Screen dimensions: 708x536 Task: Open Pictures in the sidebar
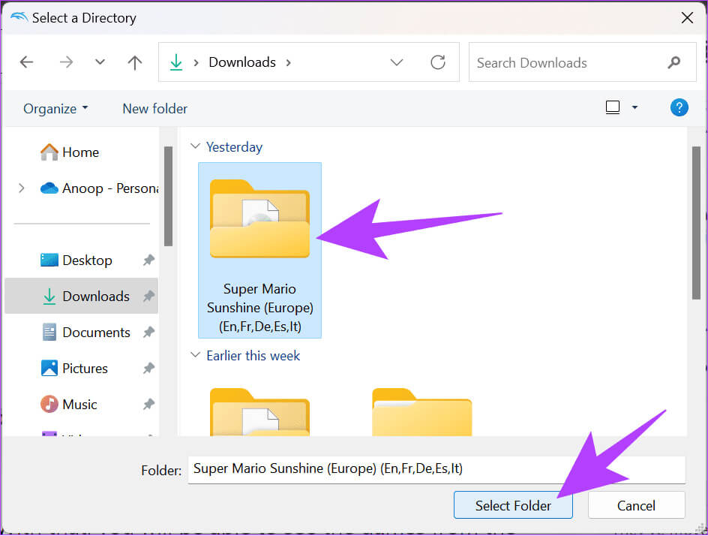[74, 369]
